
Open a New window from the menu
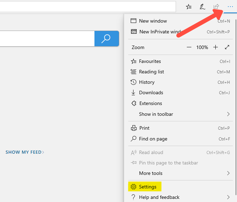pyautogui.click(x=153, y=21)
